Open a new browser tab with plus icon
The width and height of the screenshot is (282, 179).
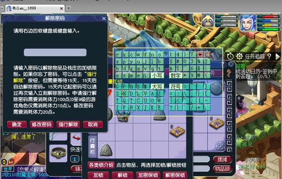click(x=69, y=8)
